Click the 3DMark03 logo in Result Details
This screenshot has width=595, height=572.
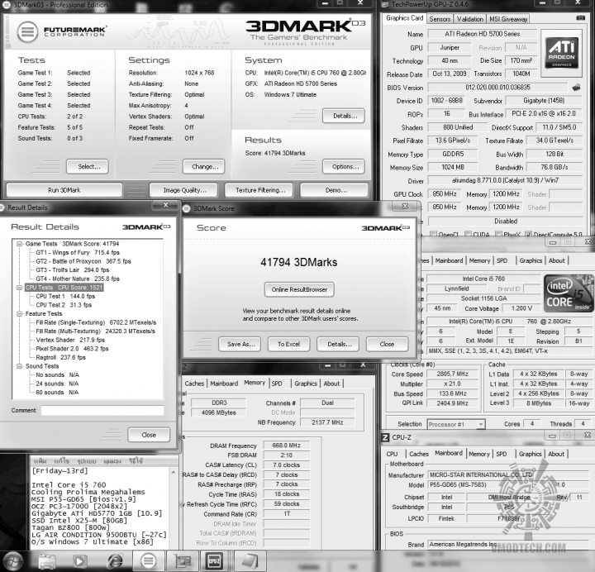pos(146,226)
